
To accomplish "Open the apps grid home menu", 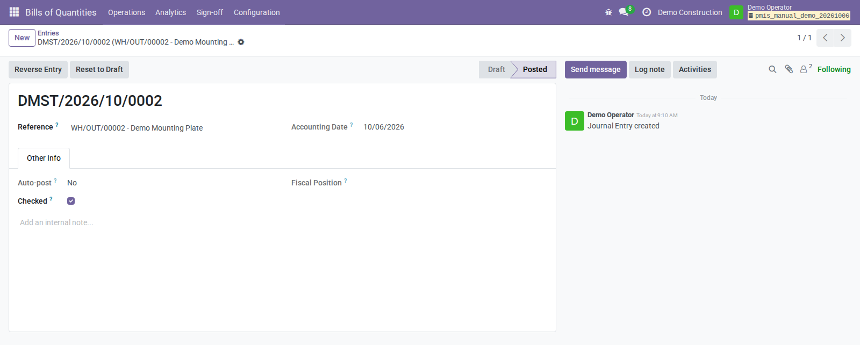I will point(15,12).
